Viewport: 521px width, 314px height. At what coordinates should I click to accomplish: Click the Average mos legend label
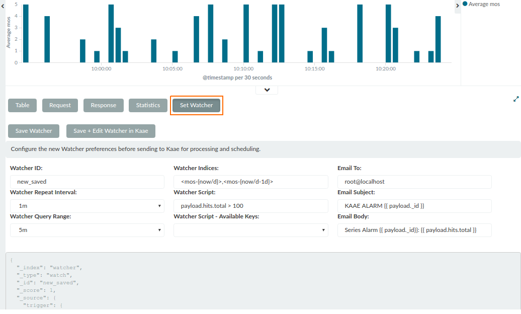pyautogui.click(x=484, y=4)
